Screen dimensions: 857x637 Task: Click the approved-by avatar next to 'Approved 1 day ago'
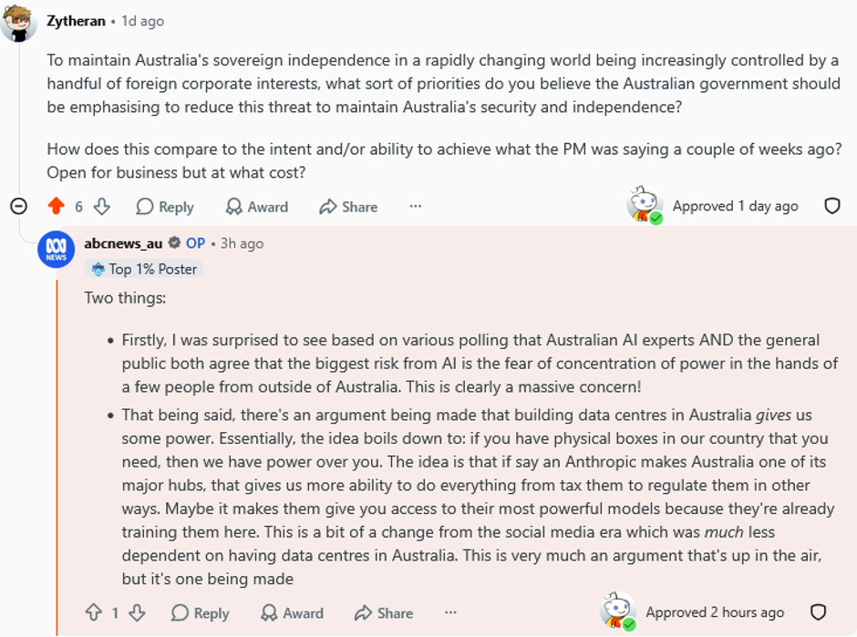click(x=645, y=205)
